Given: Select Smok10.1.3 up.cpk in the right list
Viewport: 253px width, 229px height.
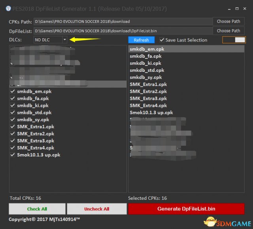Looking at the screenshot, I should pyautogui.click(x=186, y=113).
